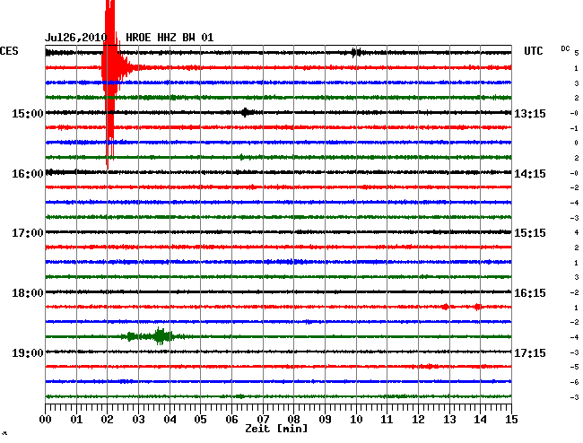Click the black burst near minute 10 on top trace
Image resolution: width=583 pixels, height=443 pixels.
tap(356, 52)
